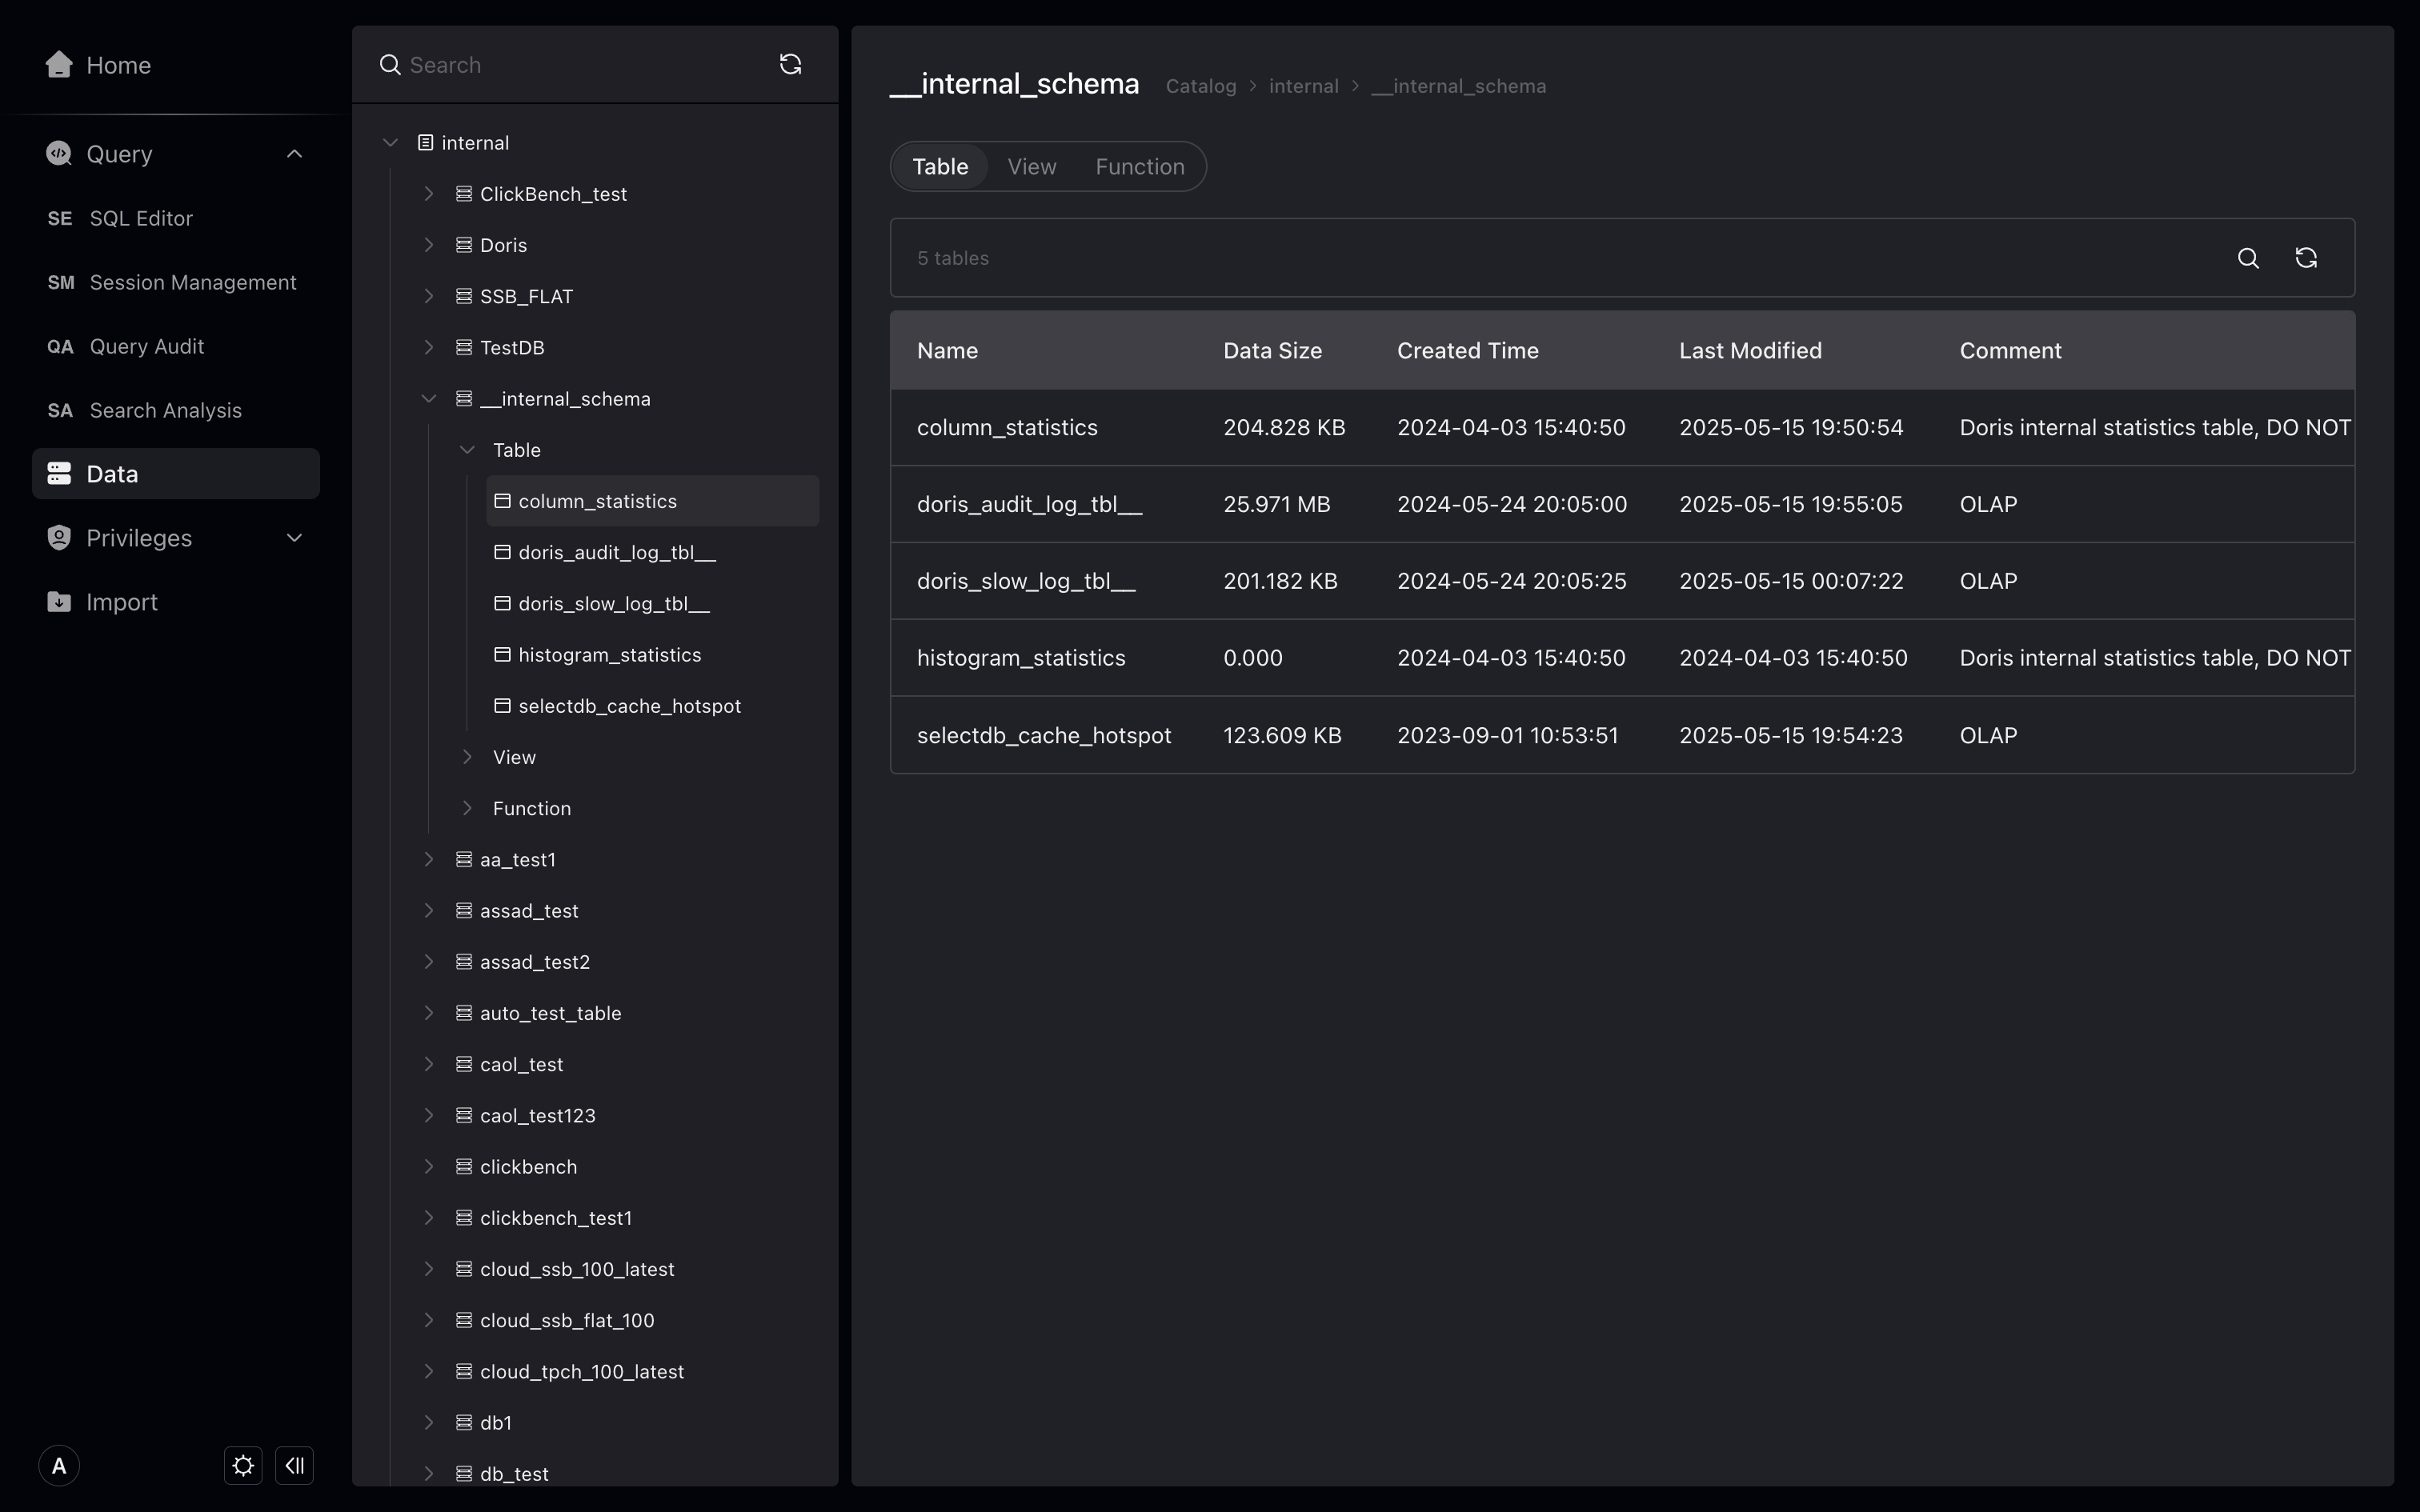The image size is (2420, 1512).
Task: Collapse the Query menu chevron
Action: point(294,153)
